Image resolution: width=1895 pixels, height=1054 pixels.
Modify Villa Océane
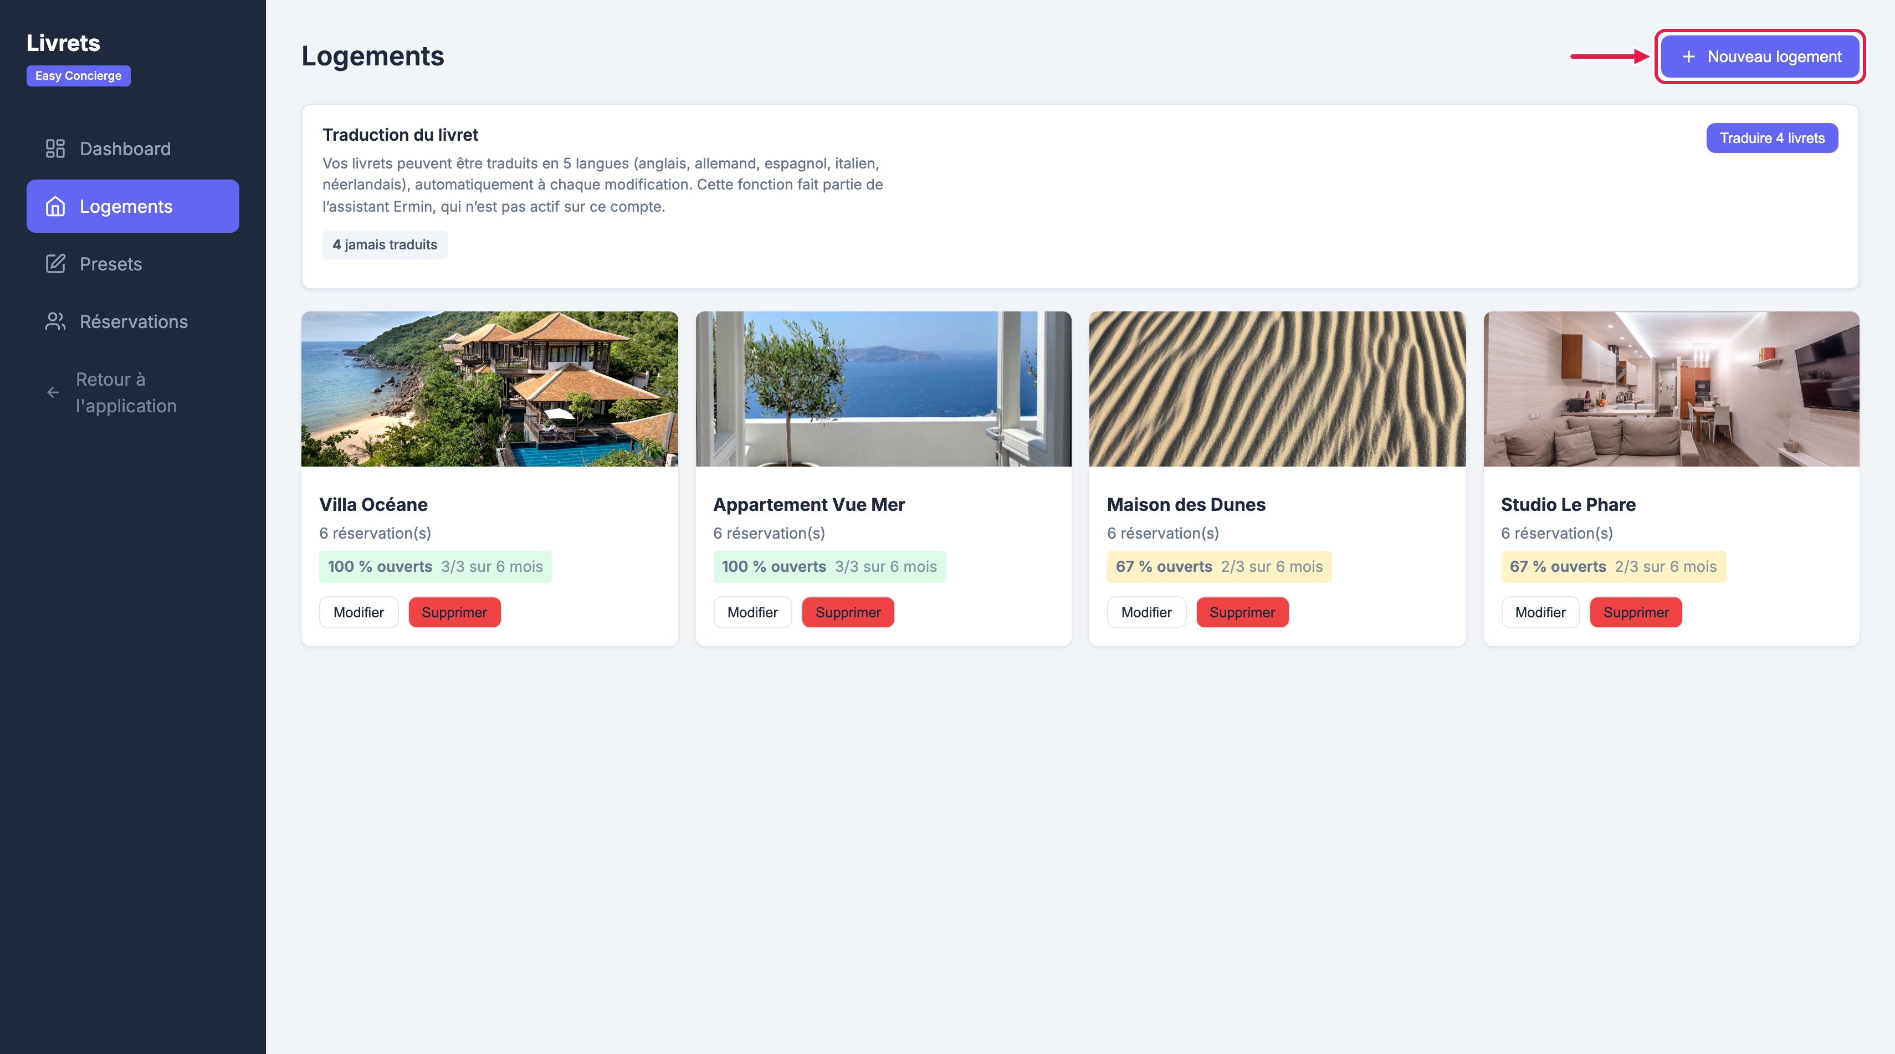(358, 613)
